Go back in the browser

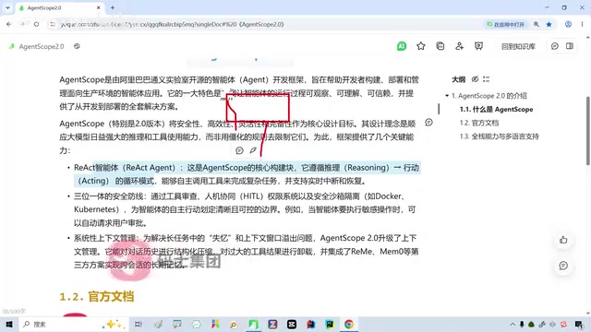pyautogui.click(x=9, y=24)
